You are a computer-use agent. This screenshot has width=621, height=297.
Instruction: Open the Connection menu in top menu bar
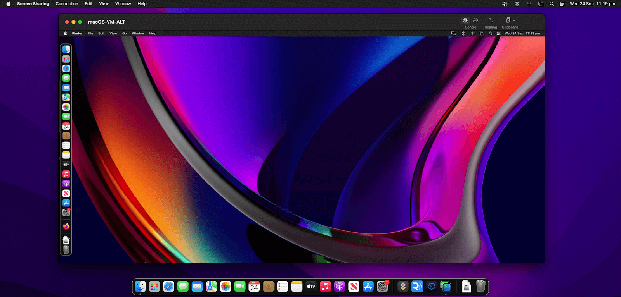coord(67,4)
